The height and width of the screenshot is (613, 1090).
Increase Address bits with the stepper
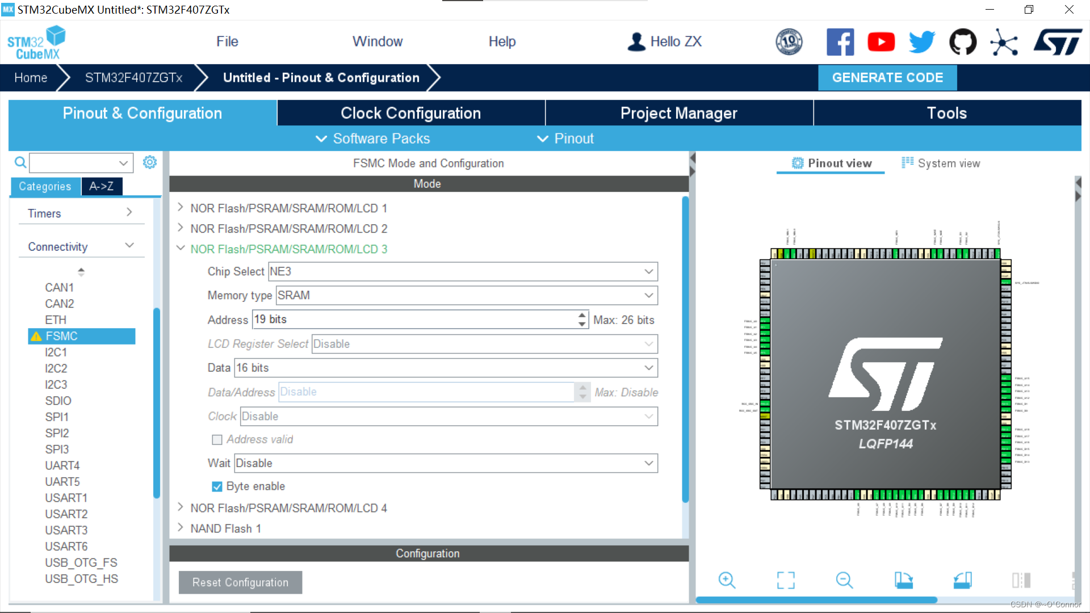(x=581, y=316)
